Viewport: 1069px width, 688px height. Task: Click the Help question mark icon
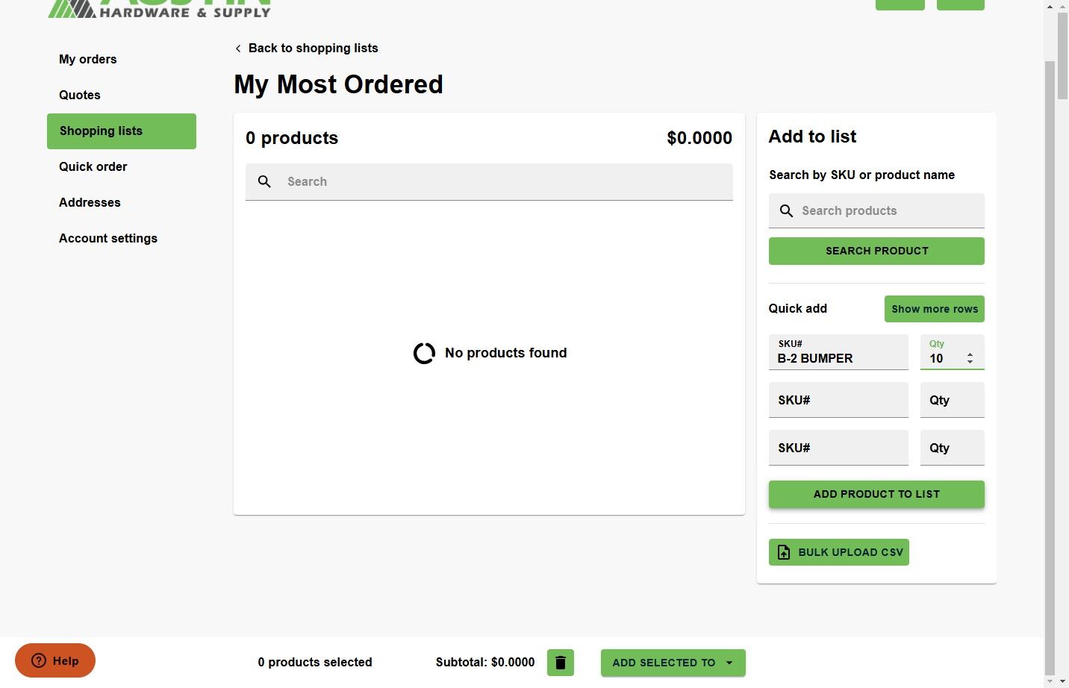tap(39, 660)
